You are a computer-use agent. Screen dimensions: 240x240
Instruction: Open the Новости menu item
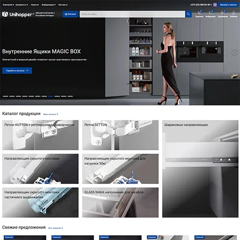click(35, 5)
